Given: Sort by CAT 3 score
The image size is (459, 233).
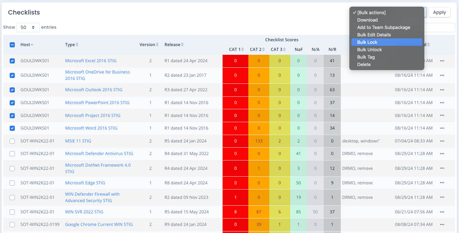Looking at the screenshot, I should tap(278, 49).
